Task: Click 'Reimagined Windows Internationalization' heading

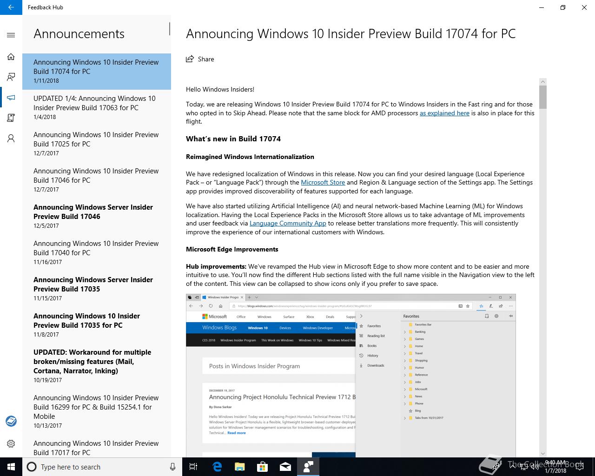Action: tap(250, 157)
